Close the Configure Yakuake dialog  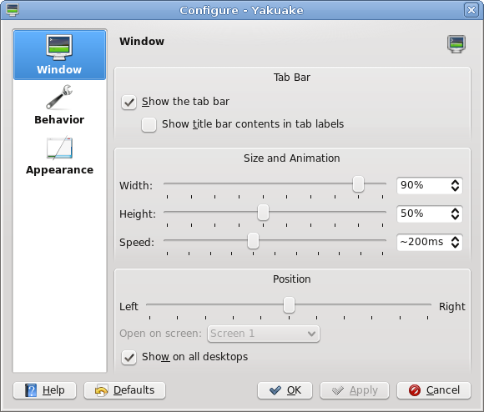click(471, 10)
